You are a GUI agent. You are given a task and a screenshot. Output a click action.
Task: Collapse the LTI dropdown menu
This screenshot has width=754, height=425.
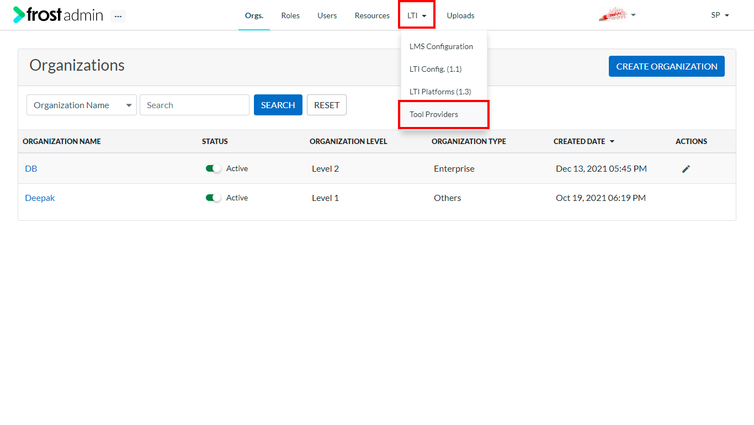pos(417,15)
